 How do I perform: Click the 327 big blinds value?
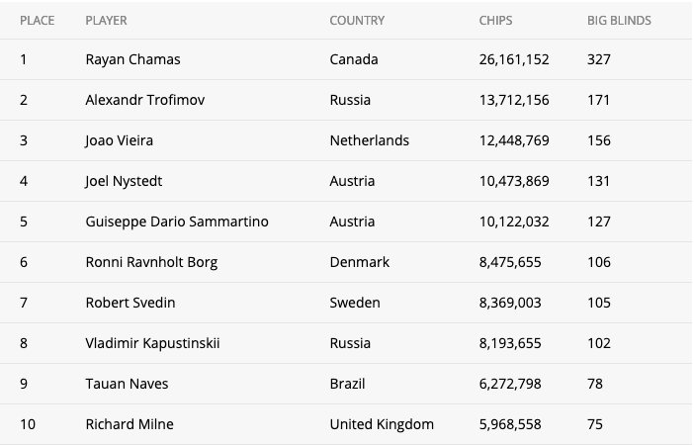[x=599, y=59]
